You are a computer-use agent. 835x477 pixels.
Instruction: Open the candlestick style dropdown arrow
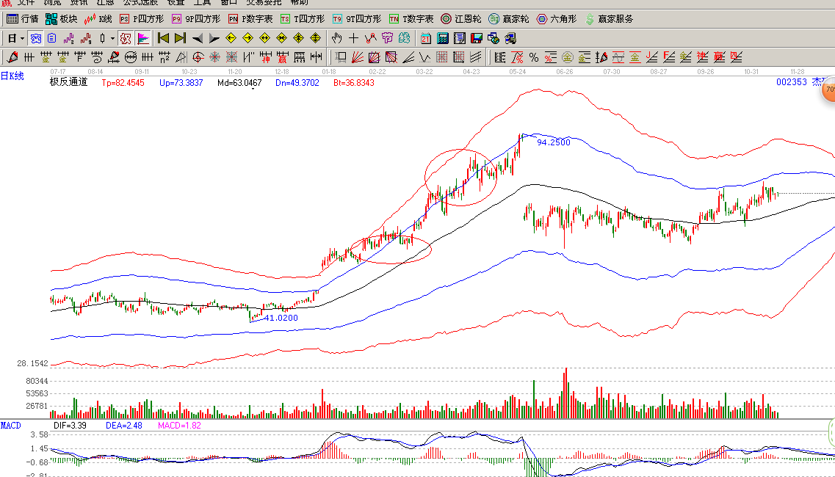coord(112,38)
